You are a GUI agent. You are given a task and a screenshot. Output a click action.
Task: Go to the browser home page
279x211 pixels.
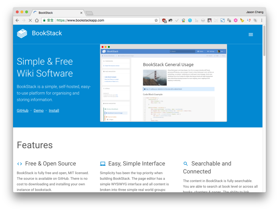click(37, 20)
